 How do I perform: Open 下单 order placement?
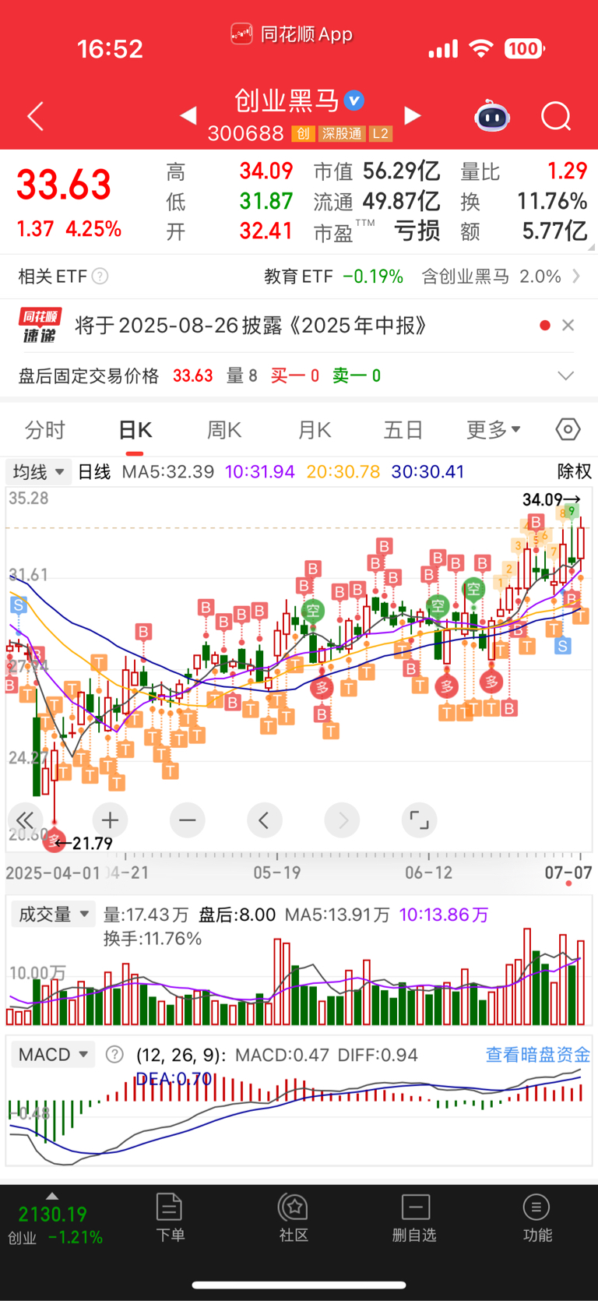pos(169,1218)
